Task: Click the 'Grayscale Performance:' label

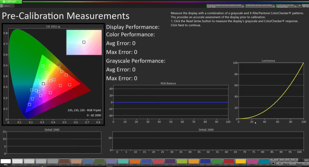Action: [135, 61]
